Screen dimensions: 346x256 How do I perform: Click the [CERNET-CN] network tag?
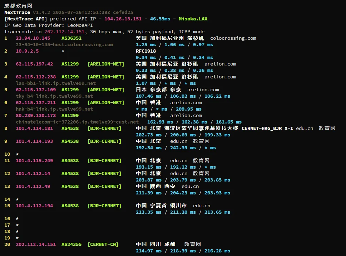click(x=103, y=245)
